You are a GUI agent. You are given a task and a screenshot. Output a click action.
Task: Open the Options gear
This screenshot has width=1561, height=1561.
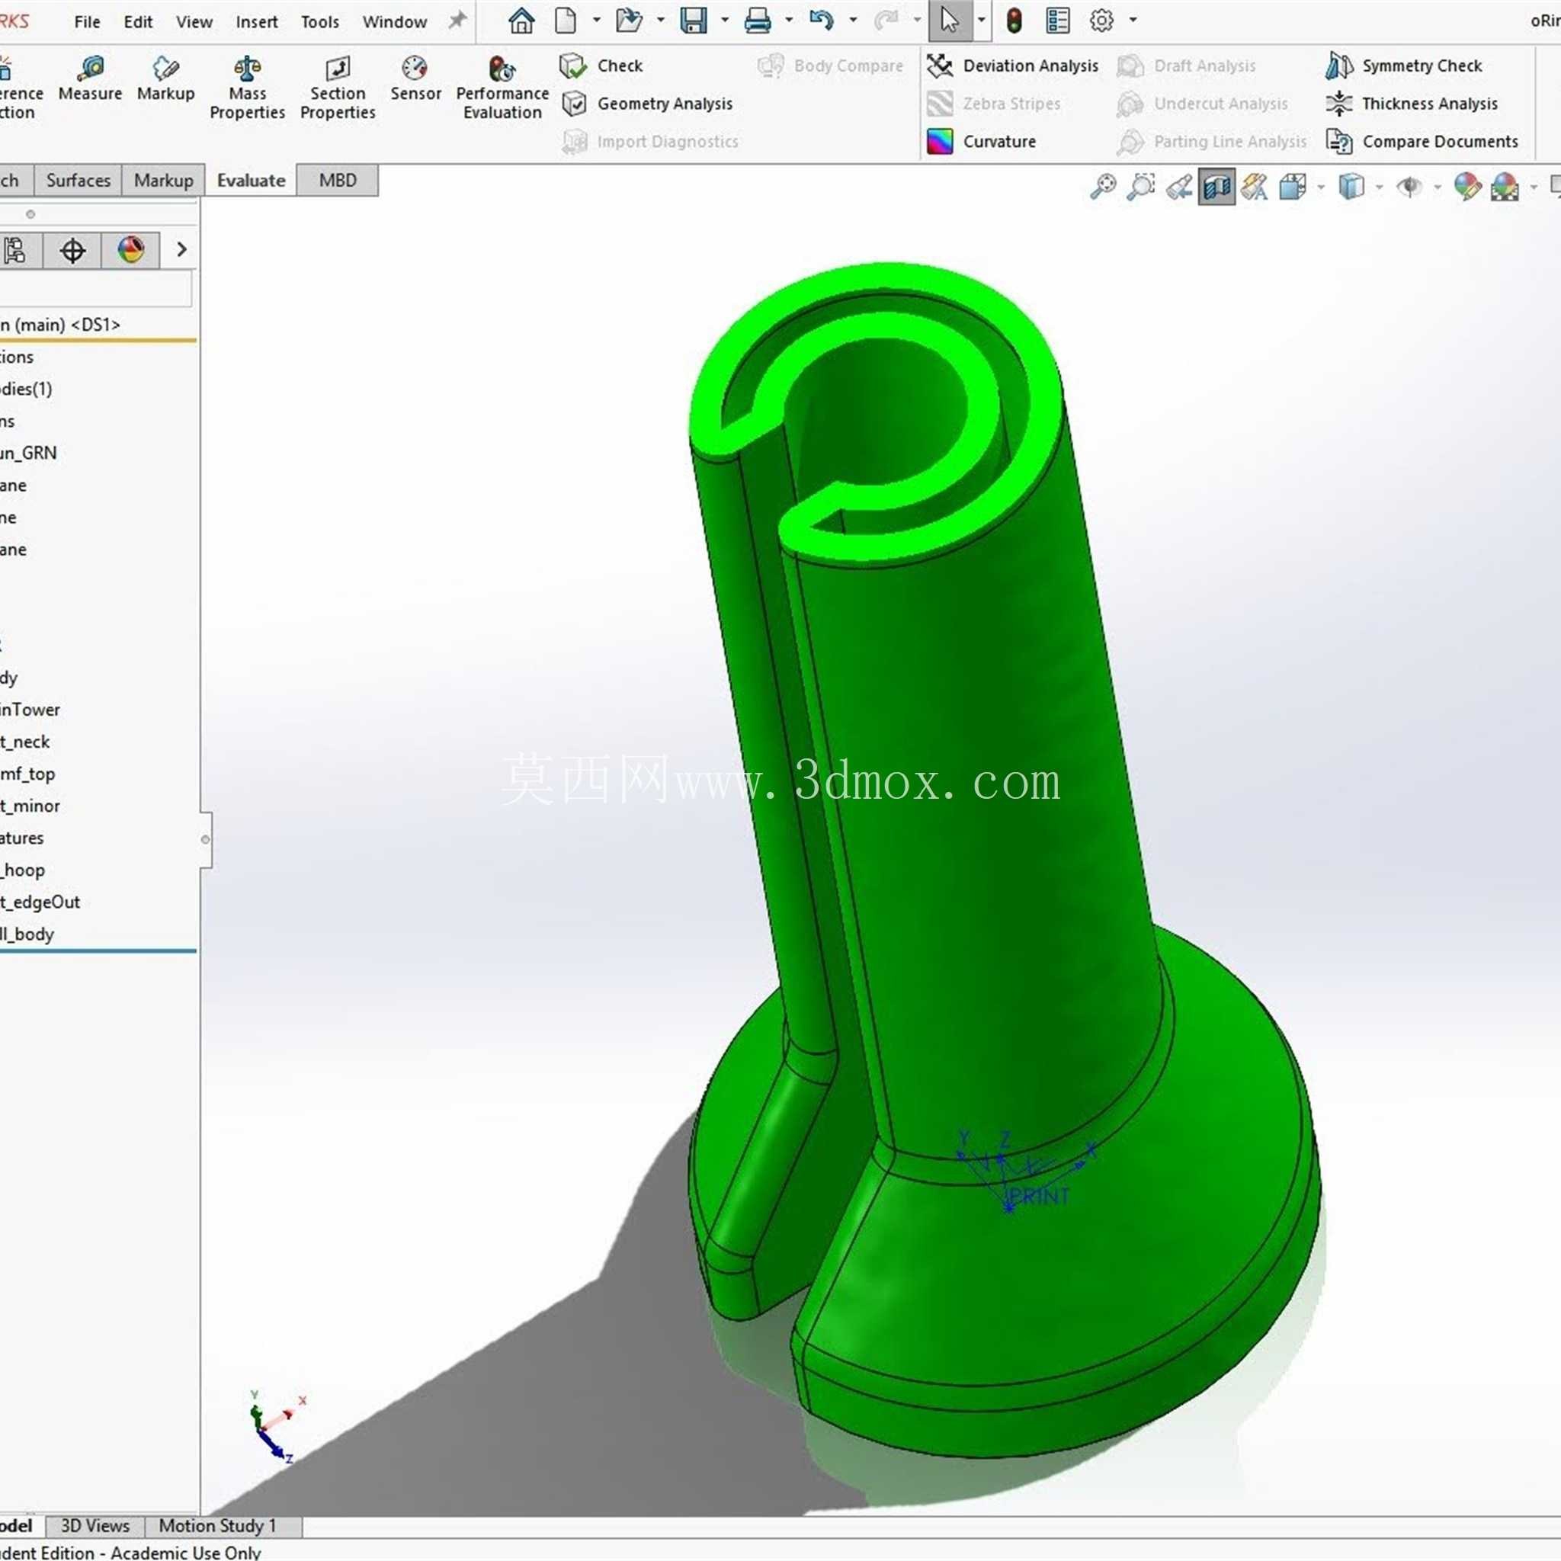coord(1101,21)
